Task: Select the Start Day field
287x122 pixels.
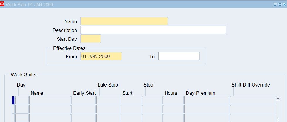Action: [91, 39]
